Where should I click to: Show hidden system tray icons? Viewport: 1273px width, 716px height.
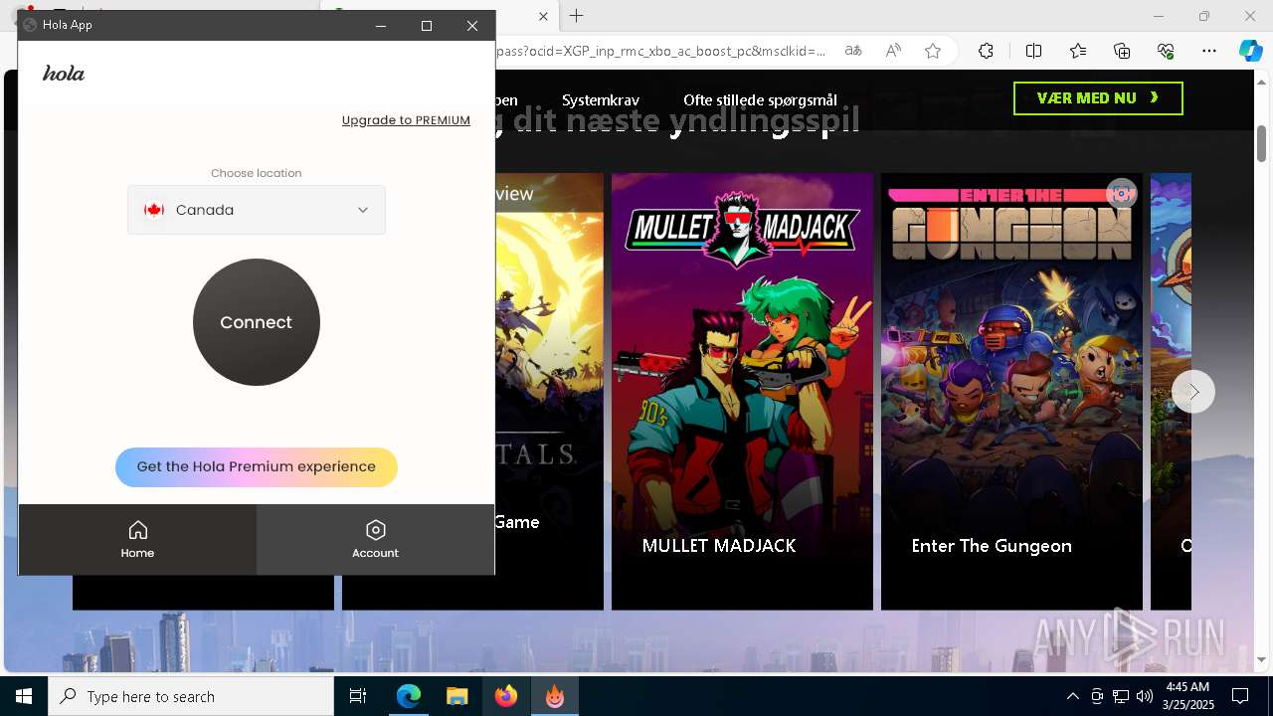[1072, 696]
